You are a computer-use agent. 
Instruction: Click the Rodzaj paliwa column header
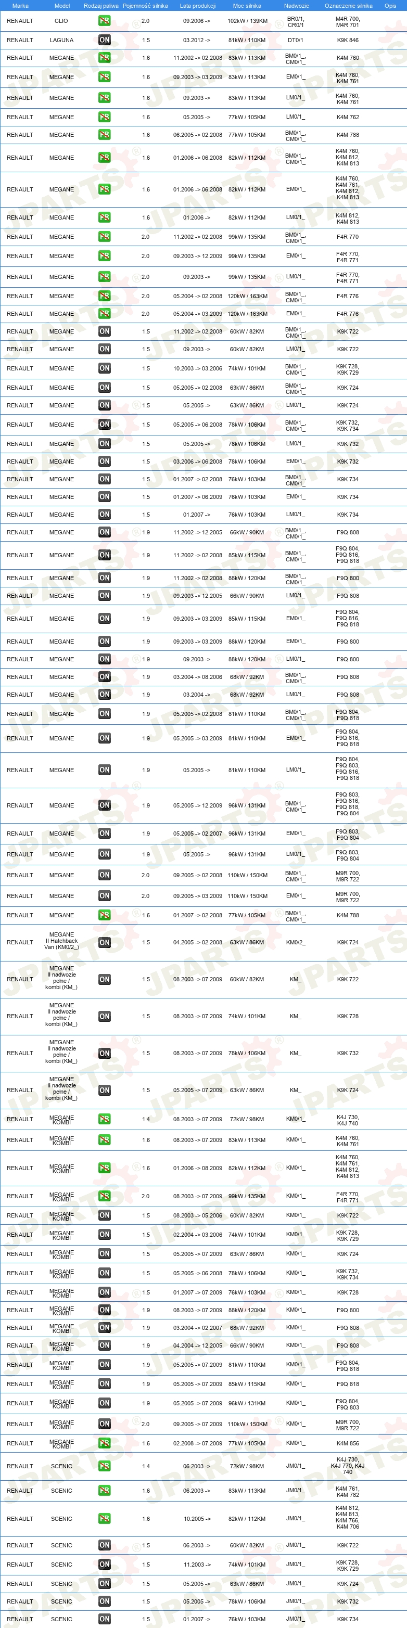(x=101, y=6)
